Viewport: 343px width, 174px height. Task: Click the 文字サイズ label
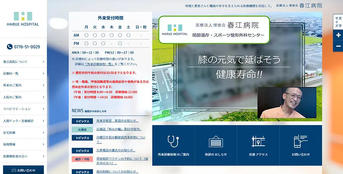(338, 22)
